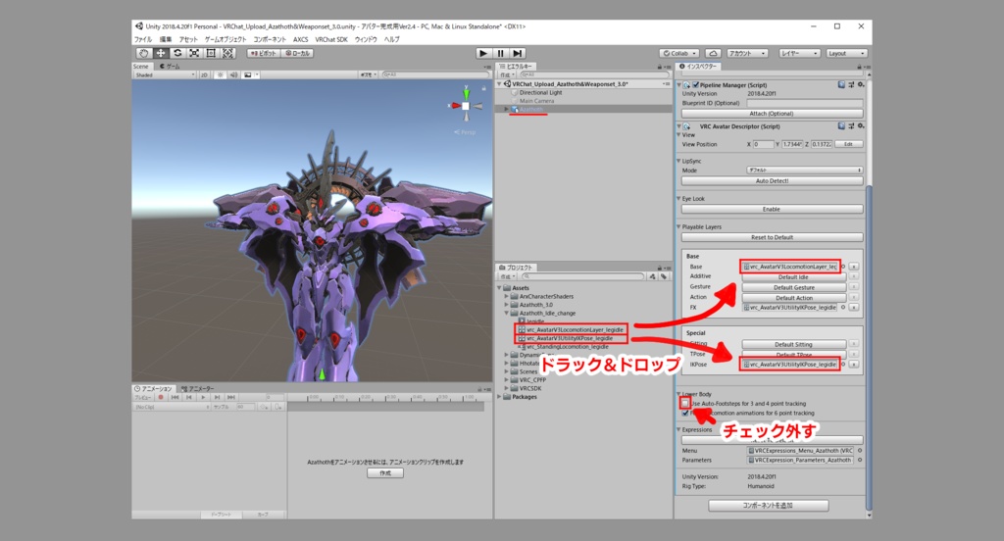Toggle Pipeline Manager script enabled checkbox
The image size is (1004, 541).
tap(695, 84)
